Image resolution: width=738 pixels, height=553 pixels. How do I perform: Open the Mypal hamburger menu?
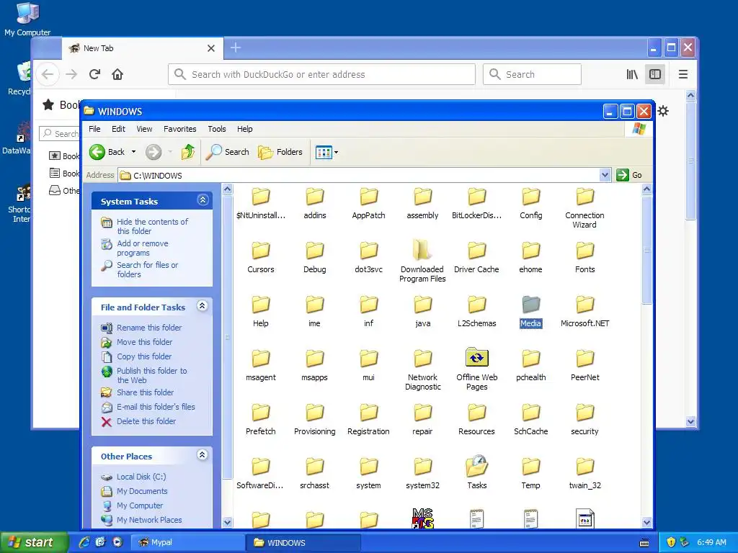[x=683, y=74]
